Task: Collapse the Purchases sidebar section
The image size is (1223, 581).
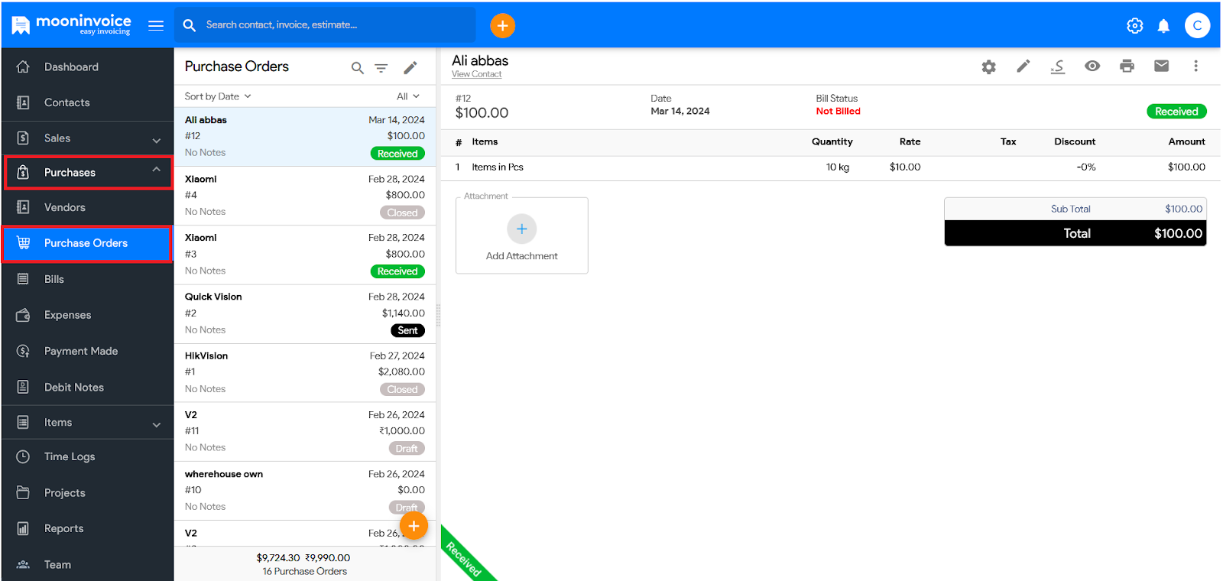Action: [x=88, y=172]
